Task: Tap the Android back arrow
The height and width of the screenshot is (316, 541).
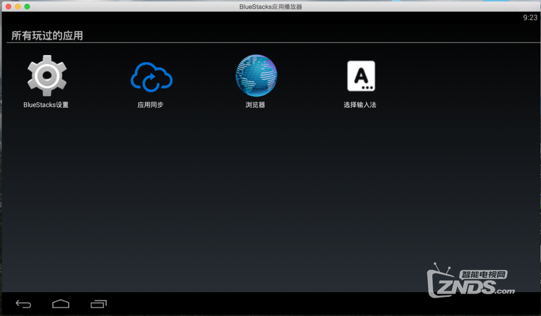Action: pos(23,304)
